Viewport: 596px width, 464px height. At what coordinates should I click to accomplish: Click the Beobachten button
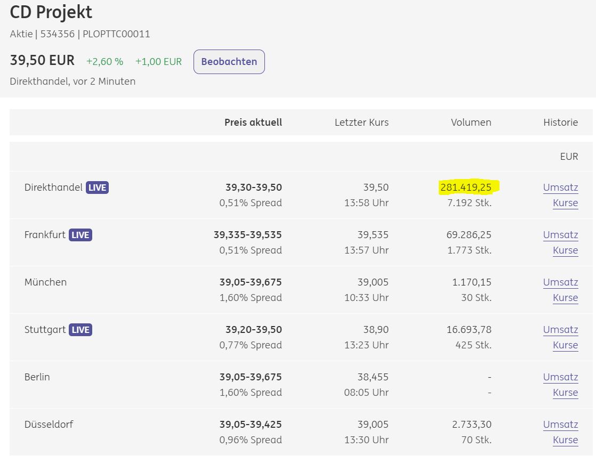tap(229, 62)
